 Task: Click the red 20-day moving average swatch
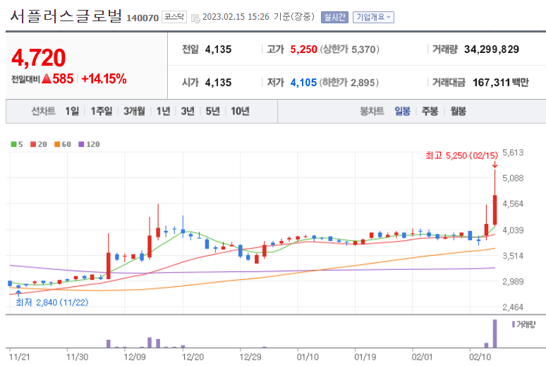coord(33,144)
